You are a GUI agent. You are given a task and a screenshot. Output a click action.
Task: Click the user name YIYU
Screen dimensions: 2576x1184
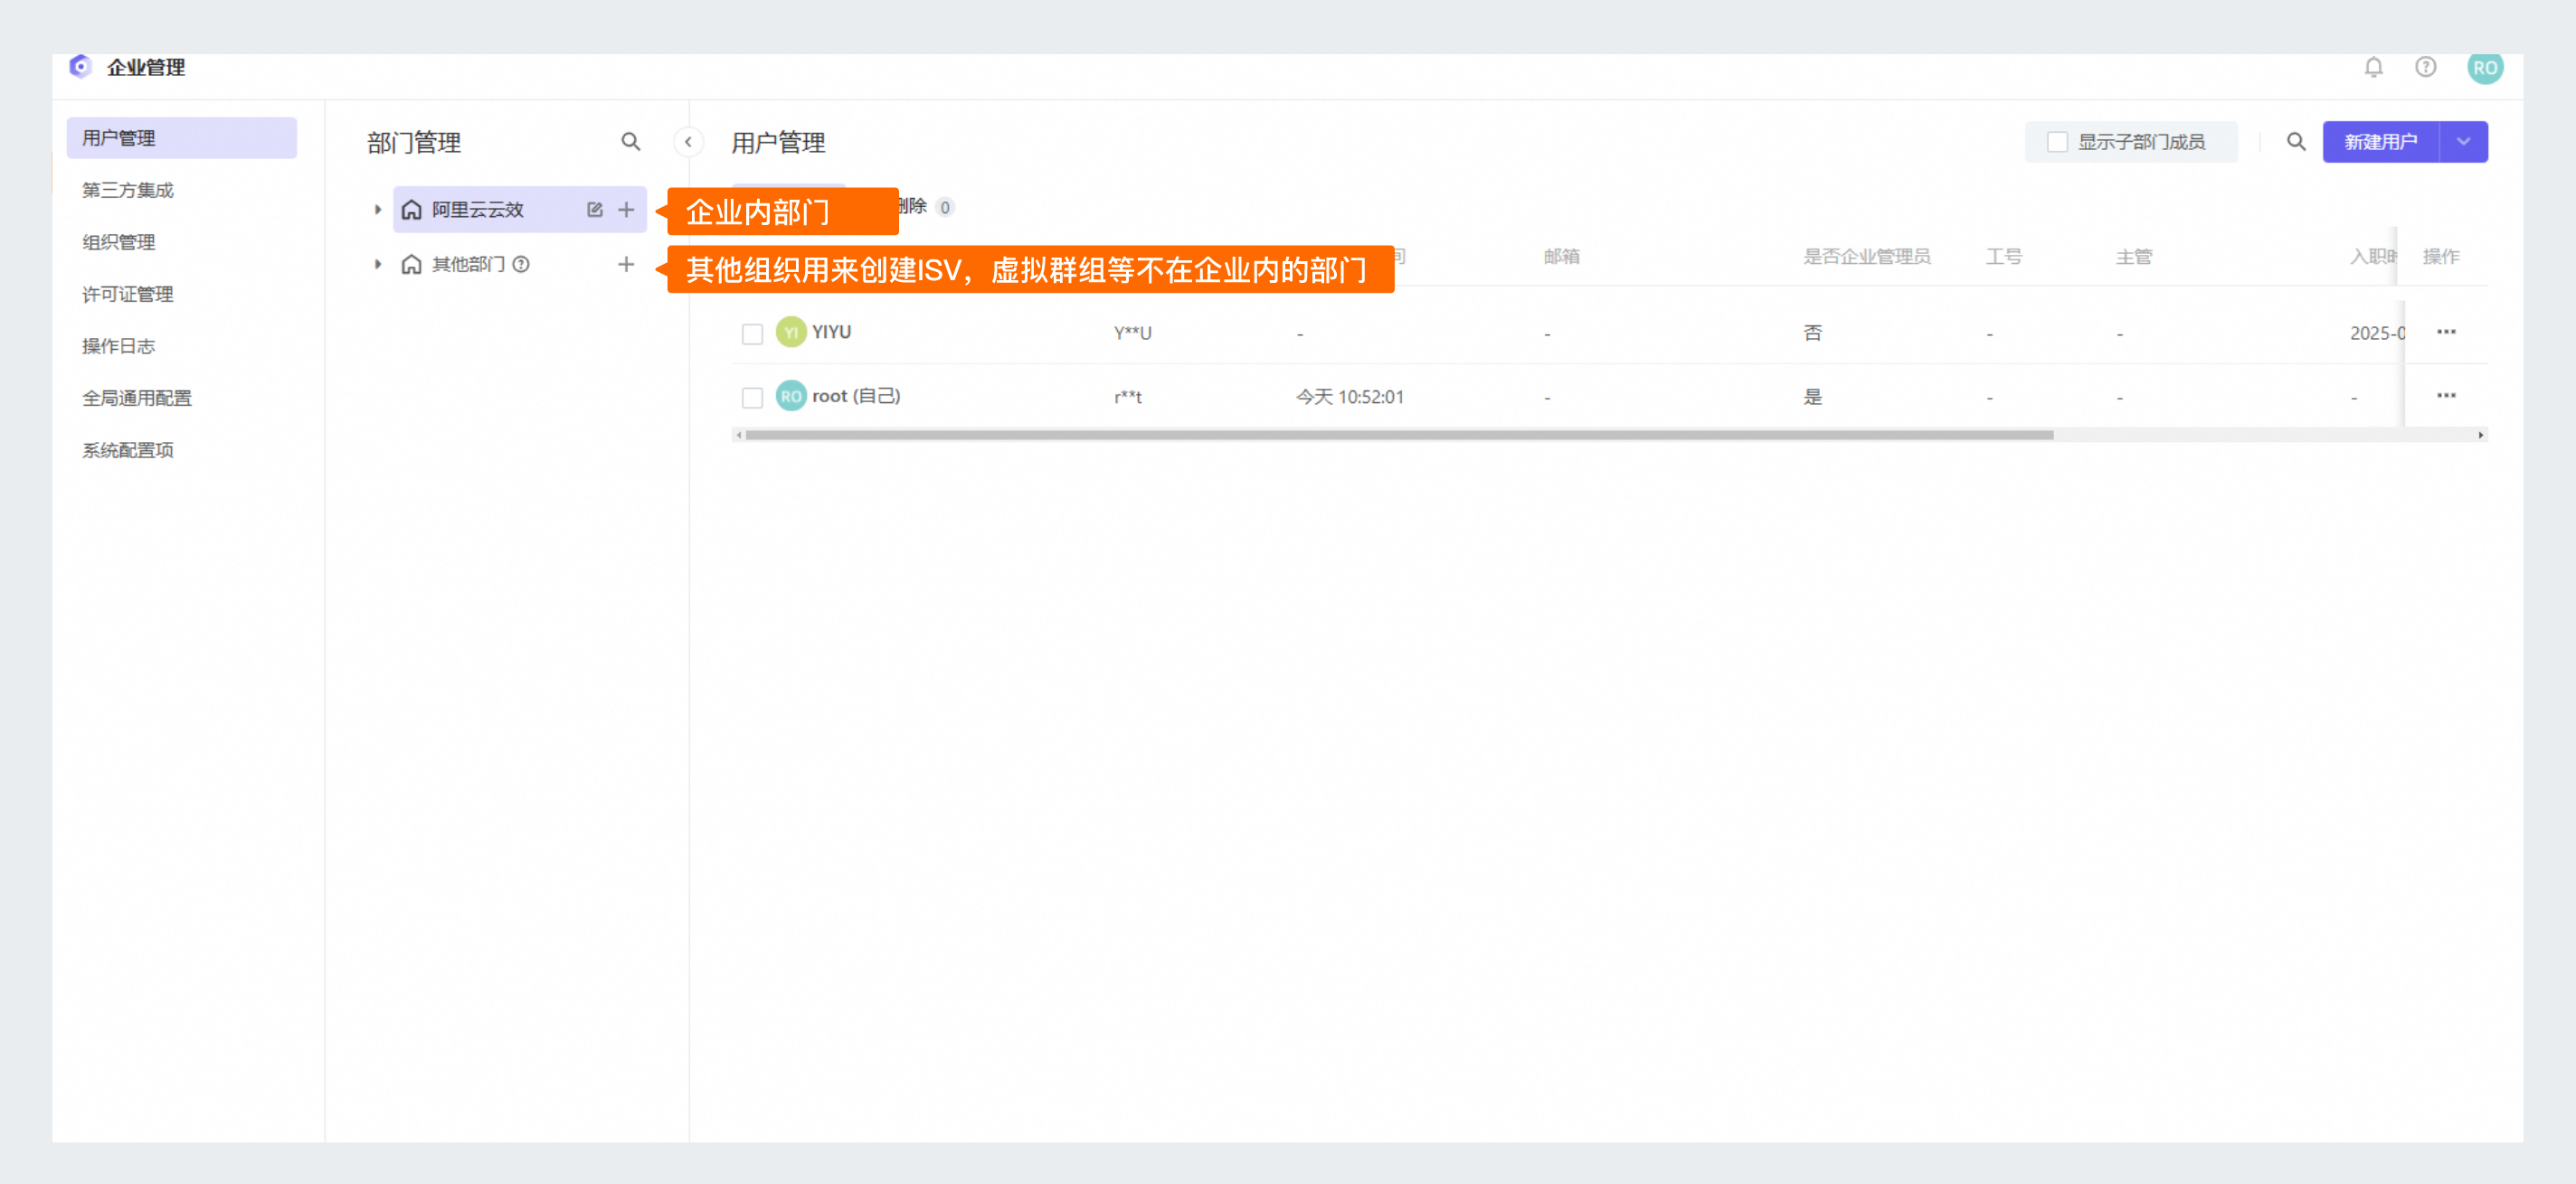pos(831,332)
